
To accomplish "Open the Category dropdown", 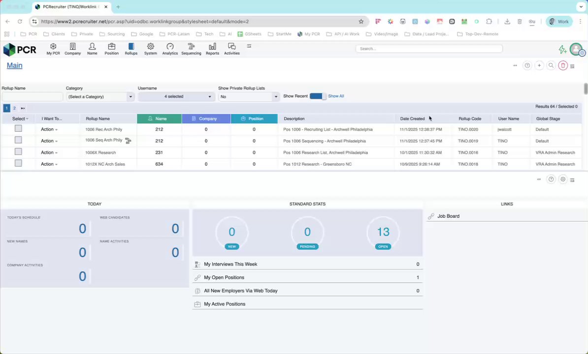I will pos(100,97).
